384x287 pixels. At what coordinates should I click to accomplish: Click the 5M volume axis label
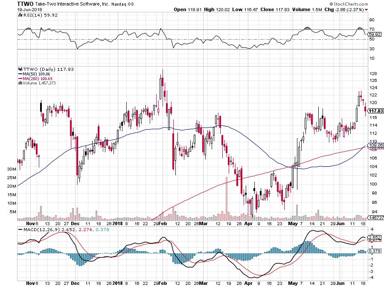pos(13,212)
